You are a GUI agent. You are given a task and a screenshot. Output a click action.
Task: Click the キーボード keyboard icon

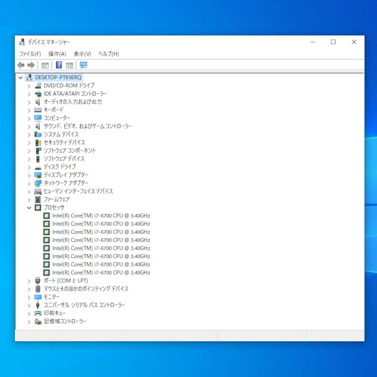pos(38,110)
